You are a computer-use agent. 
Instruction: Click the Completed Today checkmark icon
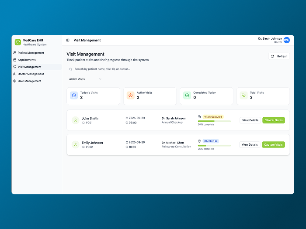tap(187, 95)
